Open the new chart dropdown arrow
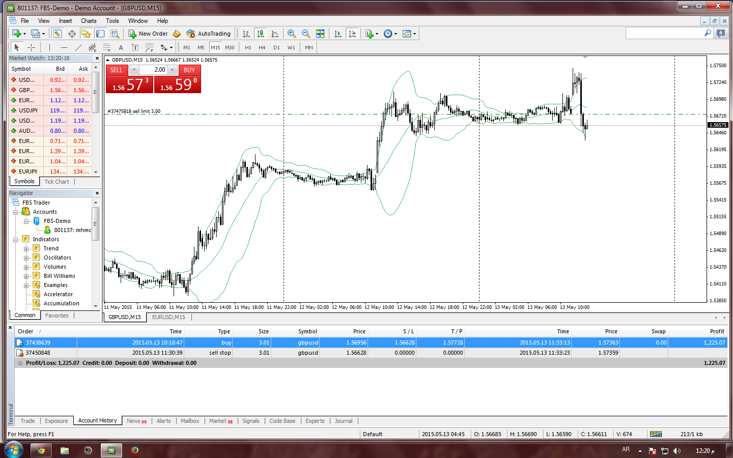The width and height of the screenshot is (733, 458). [x=24, y=34]
